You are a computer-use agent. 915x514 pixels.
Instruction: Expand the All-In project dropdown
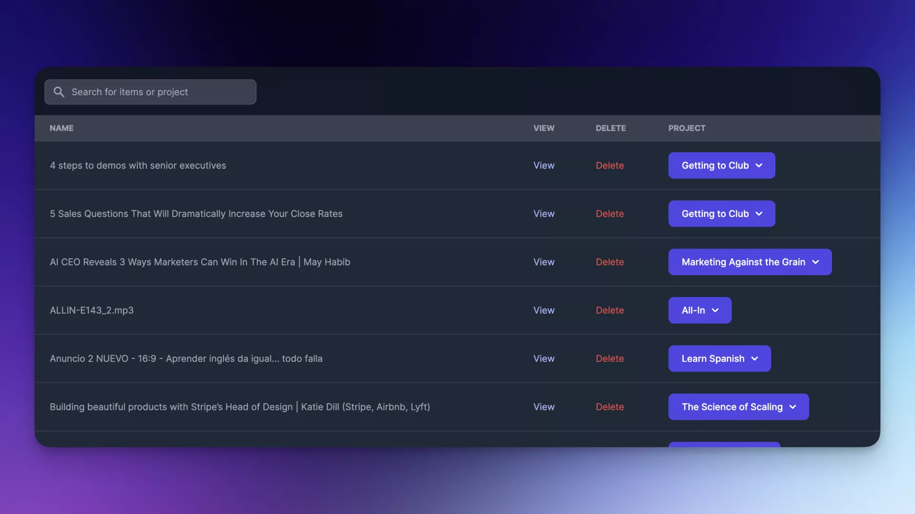click(x=700, y=310)
